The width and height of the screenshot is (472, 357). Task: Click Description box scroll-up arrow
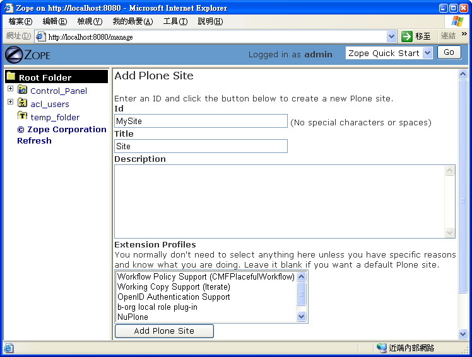click(x=449, y=170)
